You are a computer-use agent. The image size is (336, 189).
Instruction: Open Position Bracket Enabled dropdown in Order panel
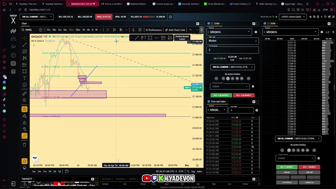point(230,86)
